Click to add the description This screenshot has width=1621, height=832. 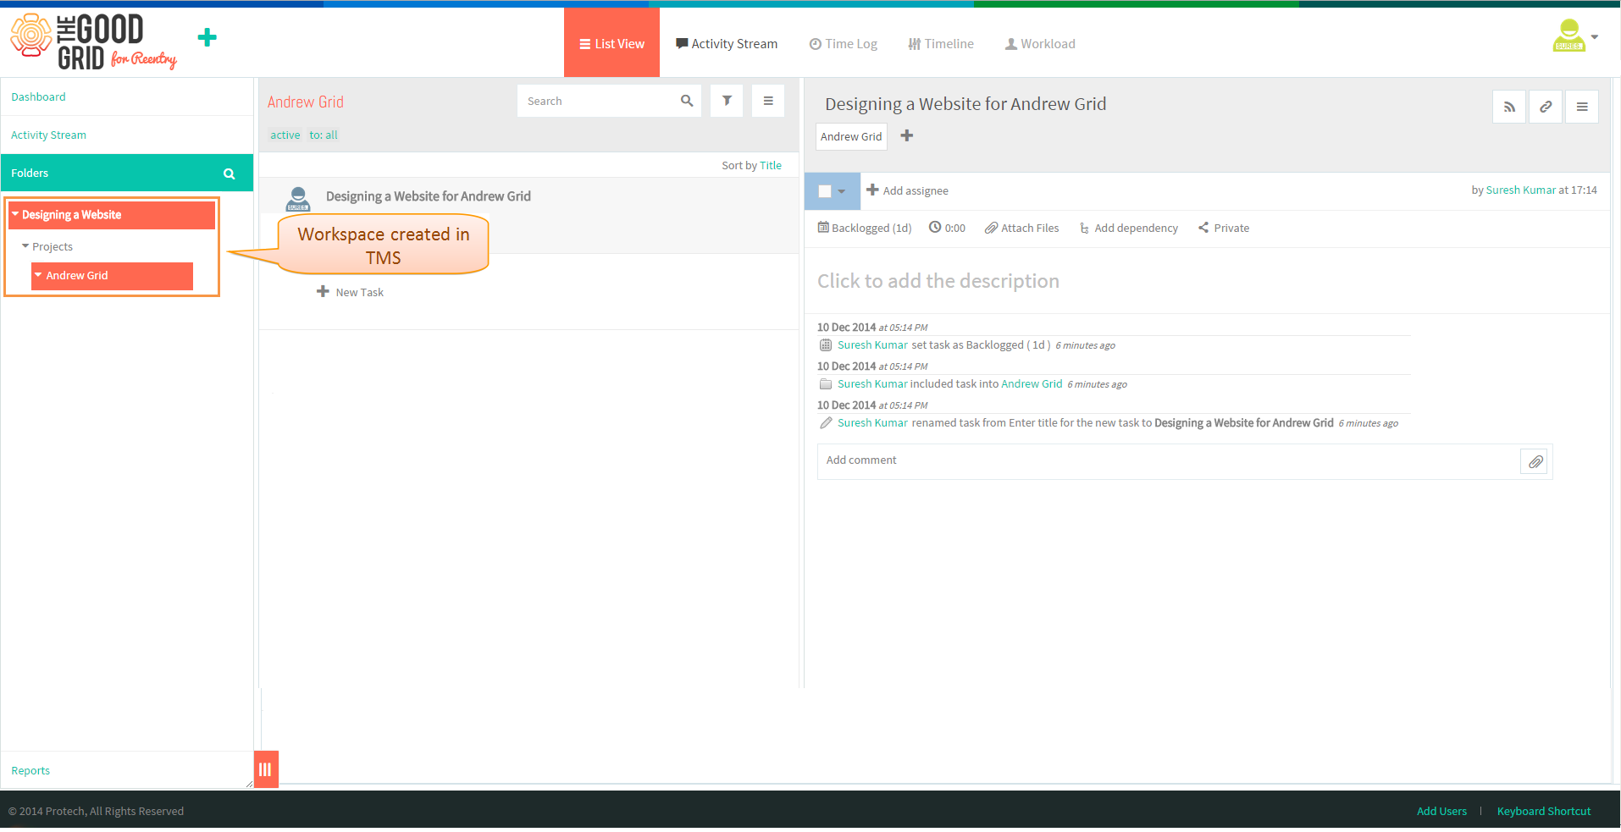pos(938,281)
